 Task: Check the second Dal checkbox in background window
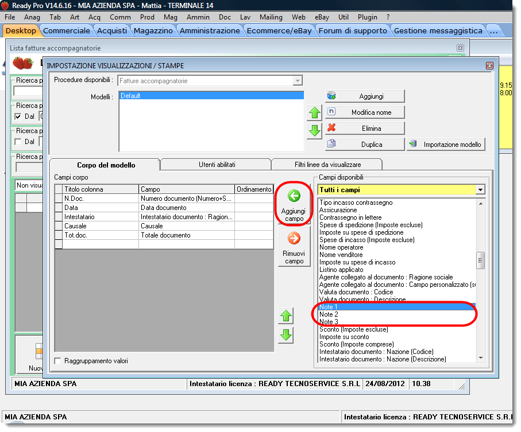pos(18,142)
